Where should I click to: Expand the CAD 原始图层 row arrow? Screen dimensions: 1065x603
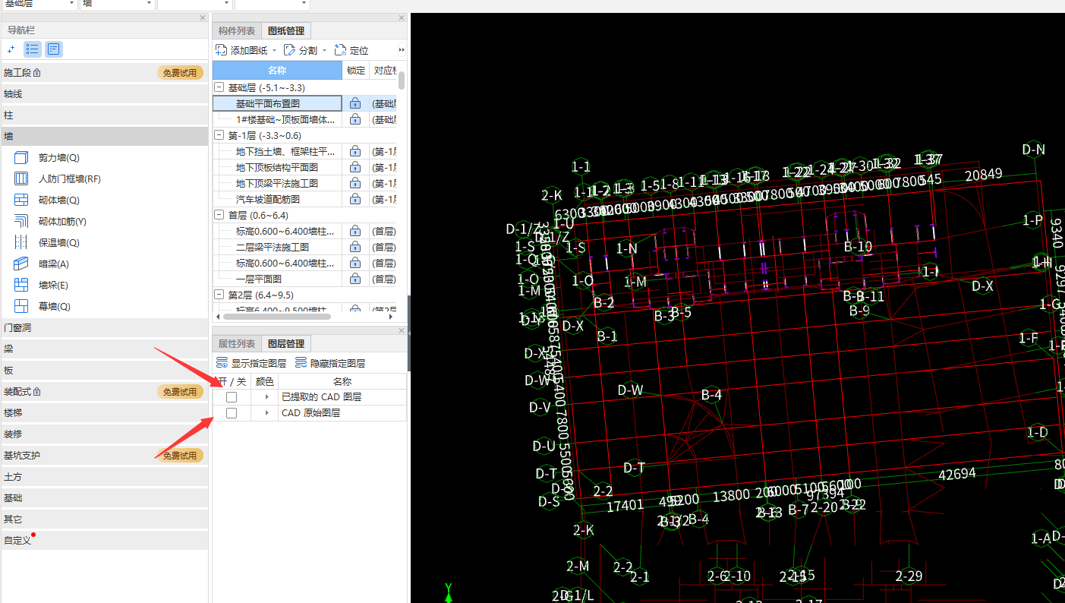266,413
